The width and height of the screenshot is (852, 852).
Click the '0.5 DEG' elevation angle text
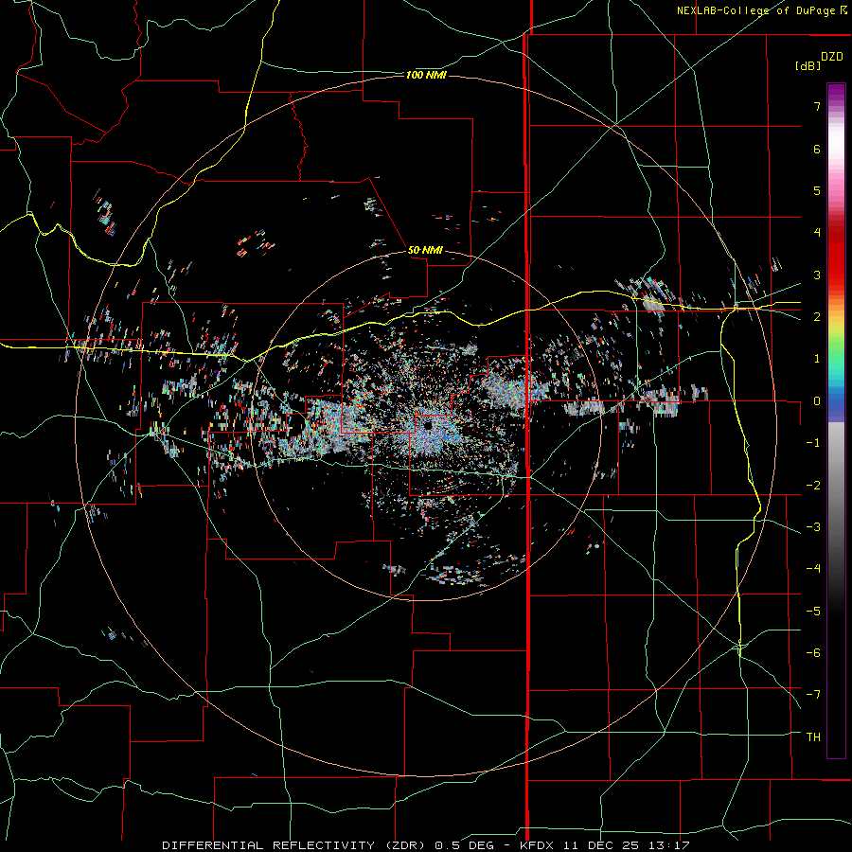(464, 845)
